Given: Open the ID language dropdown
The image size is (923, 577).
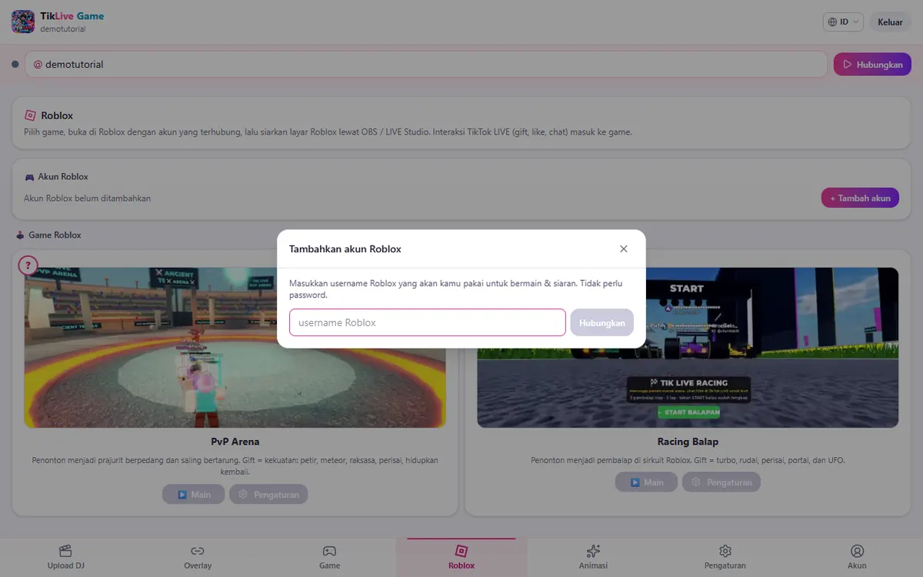Looking at the screenshot, I should coord(843,22).
